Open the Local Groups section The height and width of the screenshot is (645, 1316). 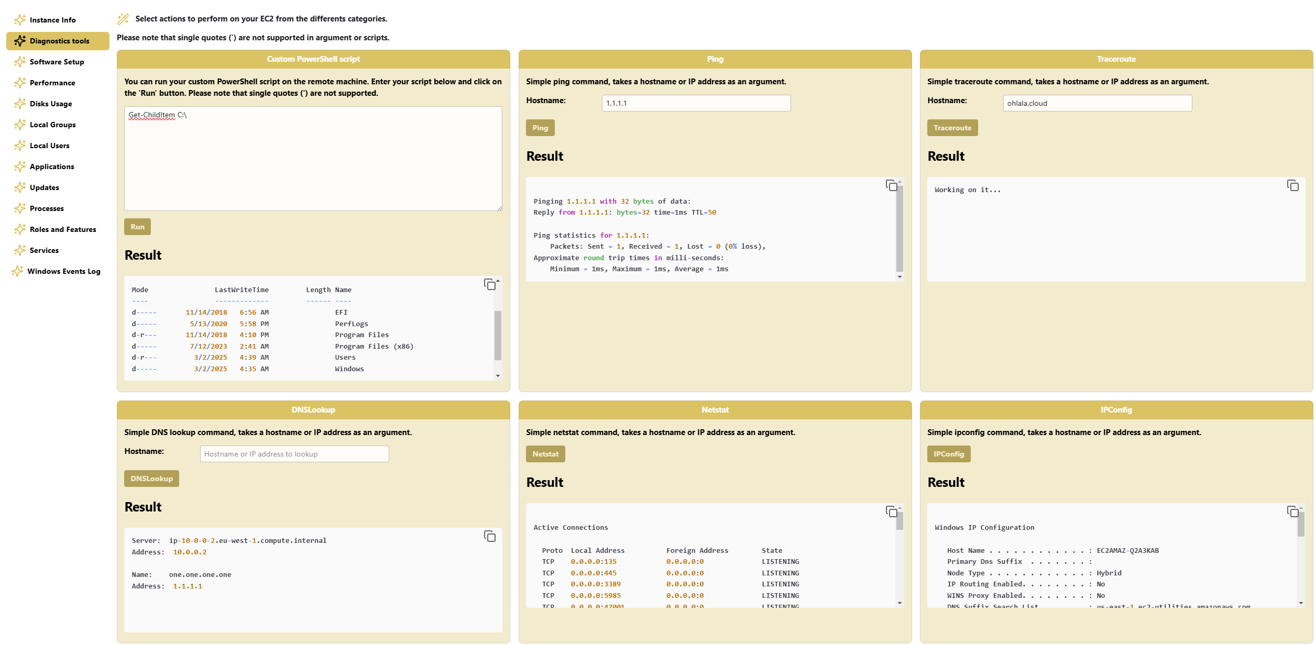point(58,125)
